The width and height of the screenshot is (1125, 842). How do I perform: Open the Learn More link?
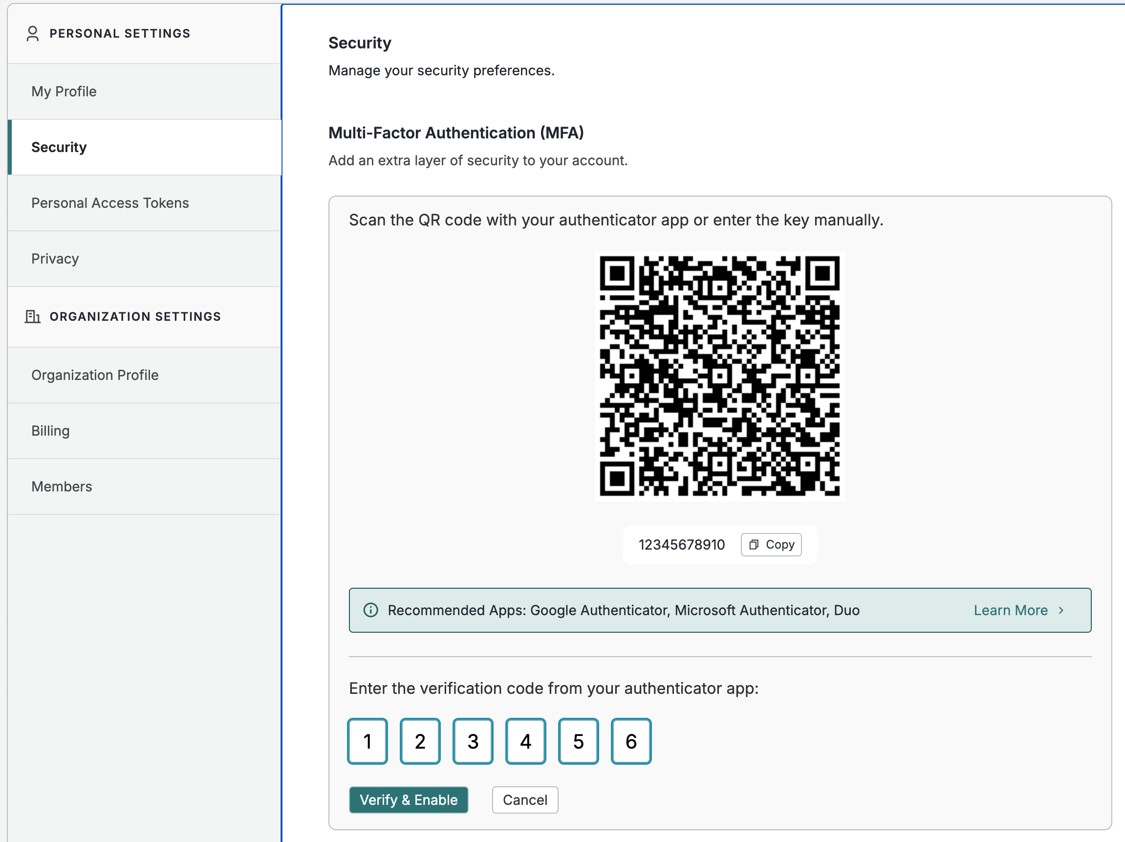1010,610
